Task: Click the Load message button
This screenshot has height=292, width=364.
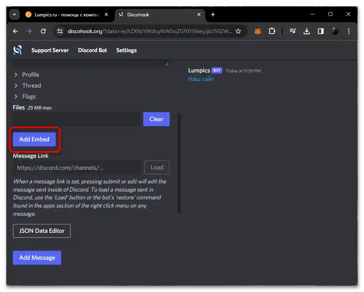Action: [157, 167]
